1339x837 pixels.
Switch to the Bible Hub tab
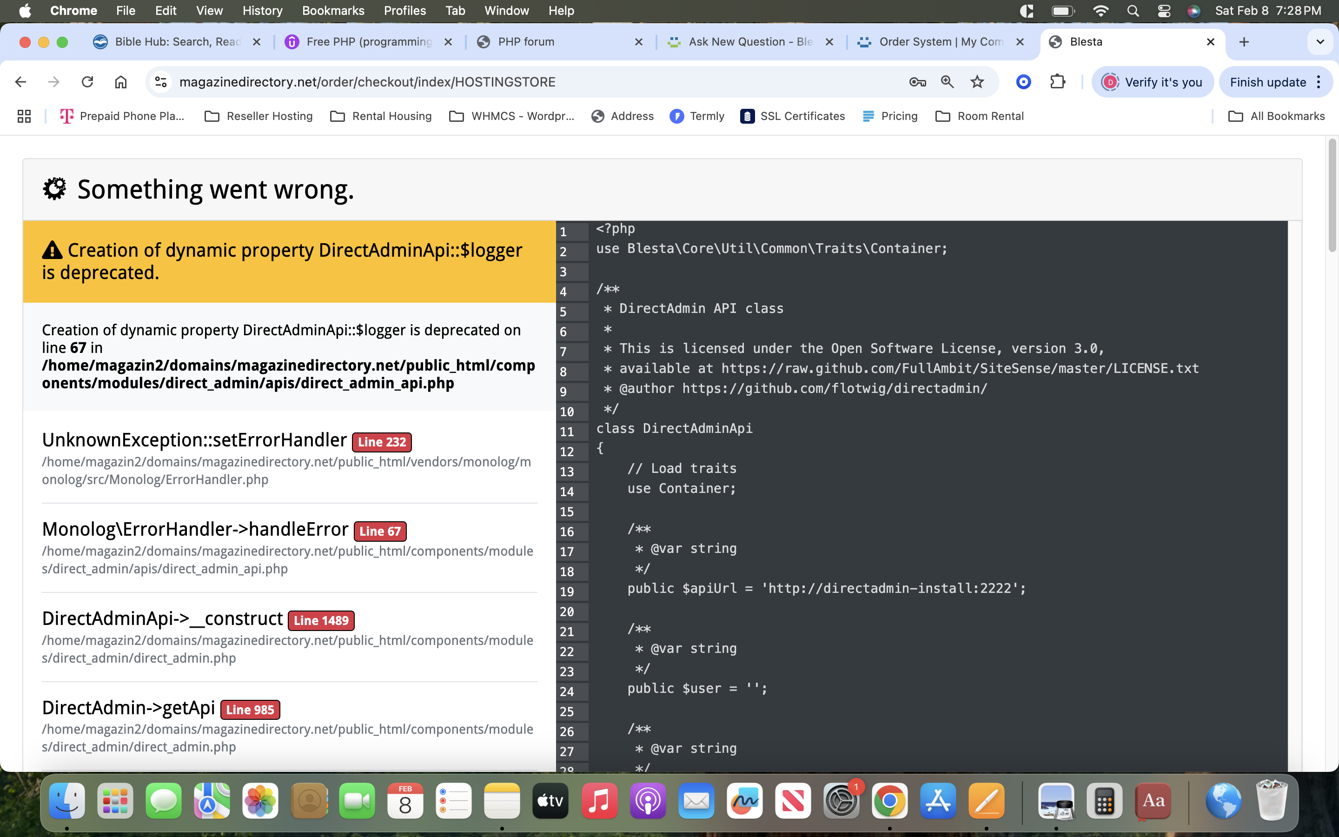pyautogui.click(x=177, y=42)
